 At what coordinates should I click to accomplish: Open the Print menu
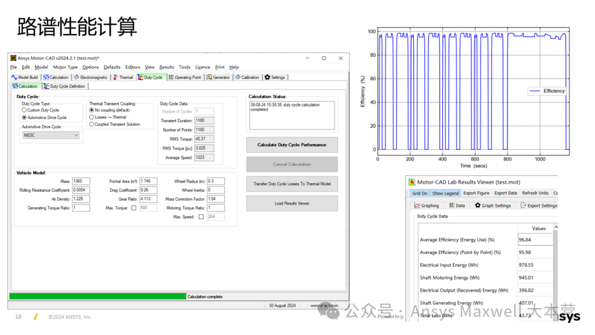tap(220, 67)
